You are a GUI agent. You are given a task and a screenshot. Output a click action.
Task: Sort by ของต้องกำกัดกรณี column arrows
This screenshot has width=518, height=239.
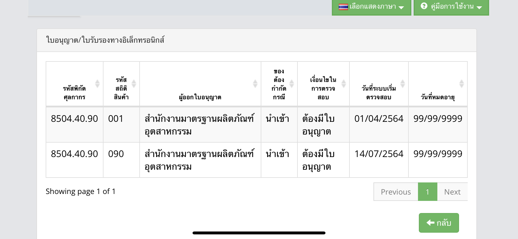pos(292,84)
